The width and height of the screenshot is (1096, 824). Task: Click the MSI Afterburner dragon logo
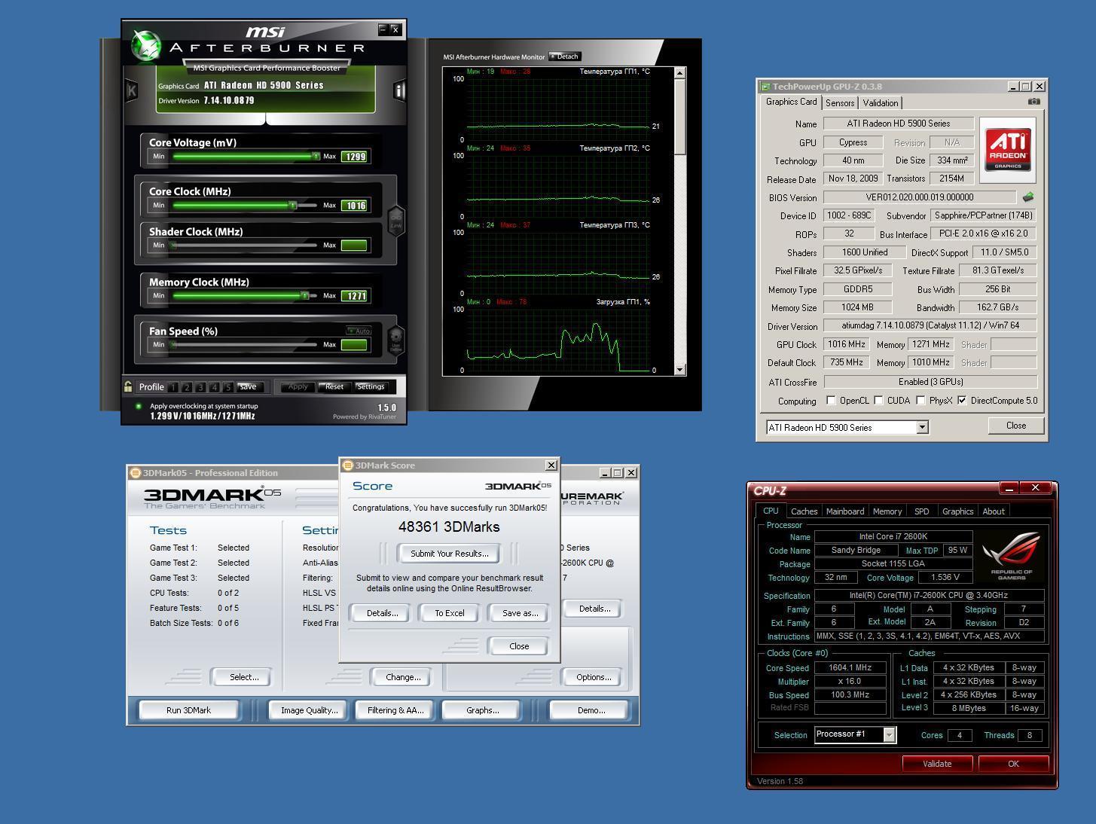point(147,47)
